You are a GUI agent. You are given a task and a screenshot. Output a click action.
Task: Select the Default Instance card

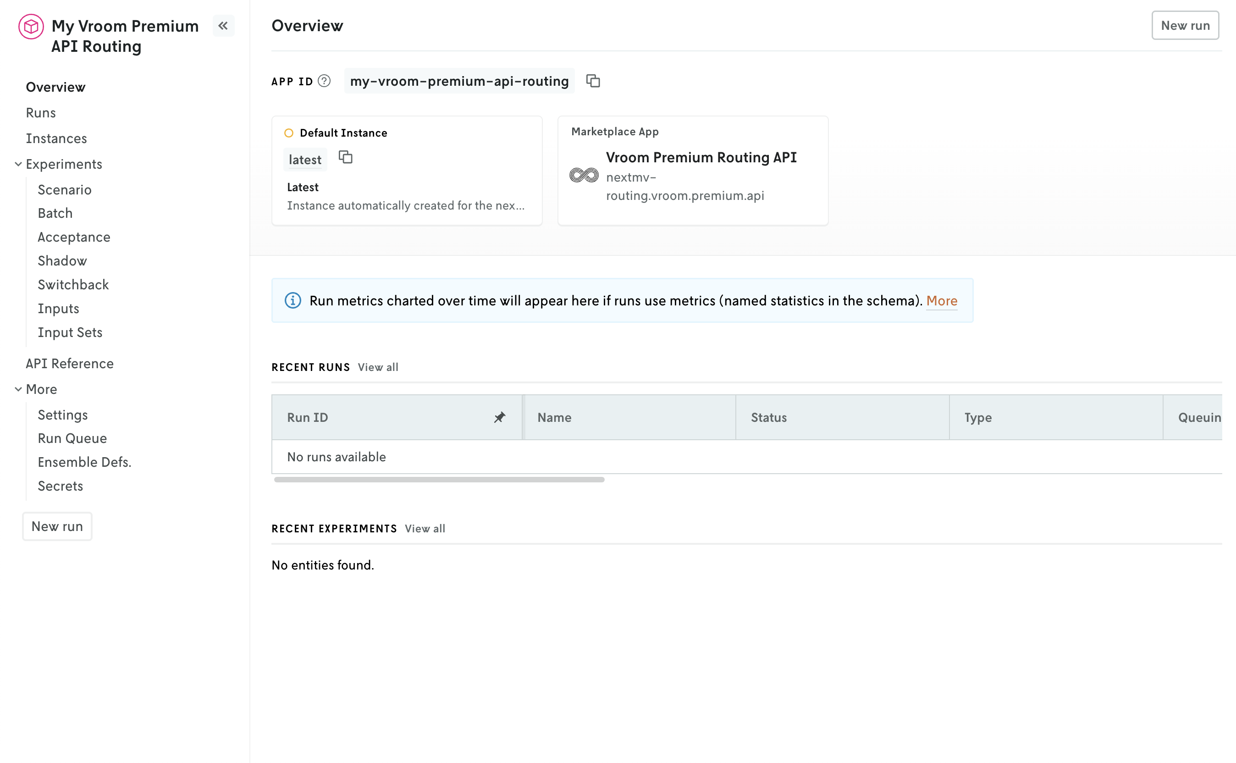(407, 171)
